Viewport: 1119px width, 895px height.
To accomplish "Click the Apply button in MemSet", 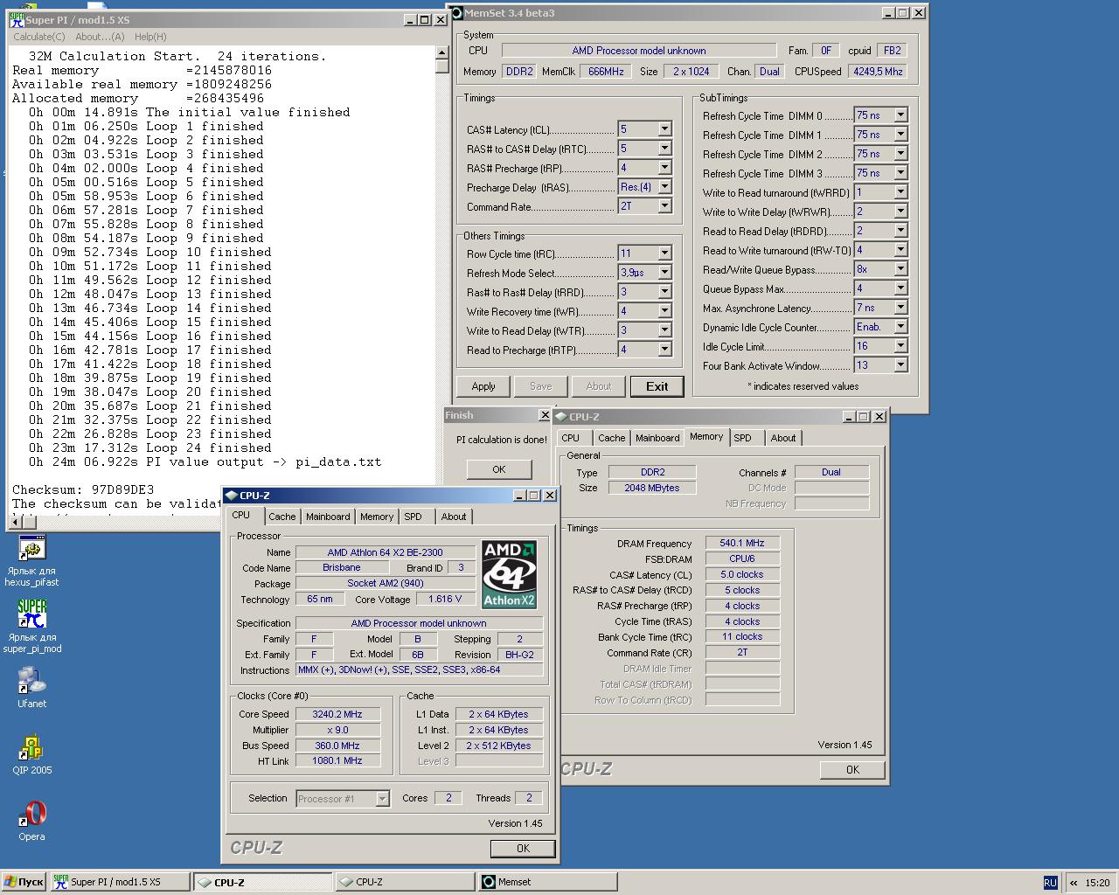I will [x=483, y=386].
